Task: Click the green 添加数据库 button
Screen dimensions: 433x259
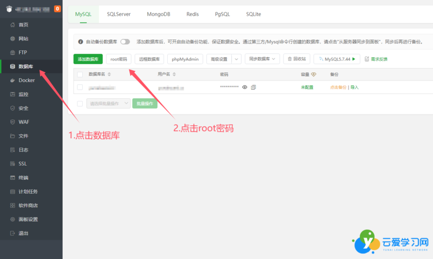Action: 88,59
